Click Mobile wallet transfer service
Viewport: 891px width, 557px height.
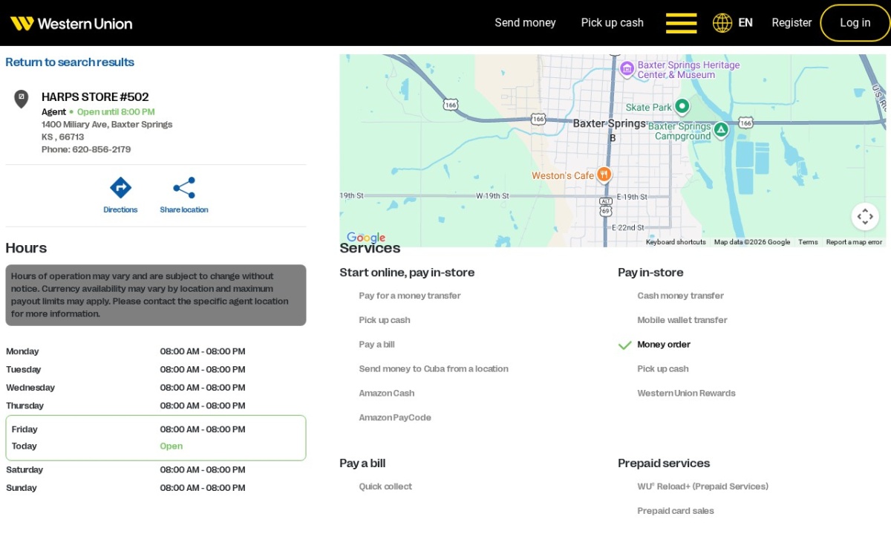click(682, 320)
